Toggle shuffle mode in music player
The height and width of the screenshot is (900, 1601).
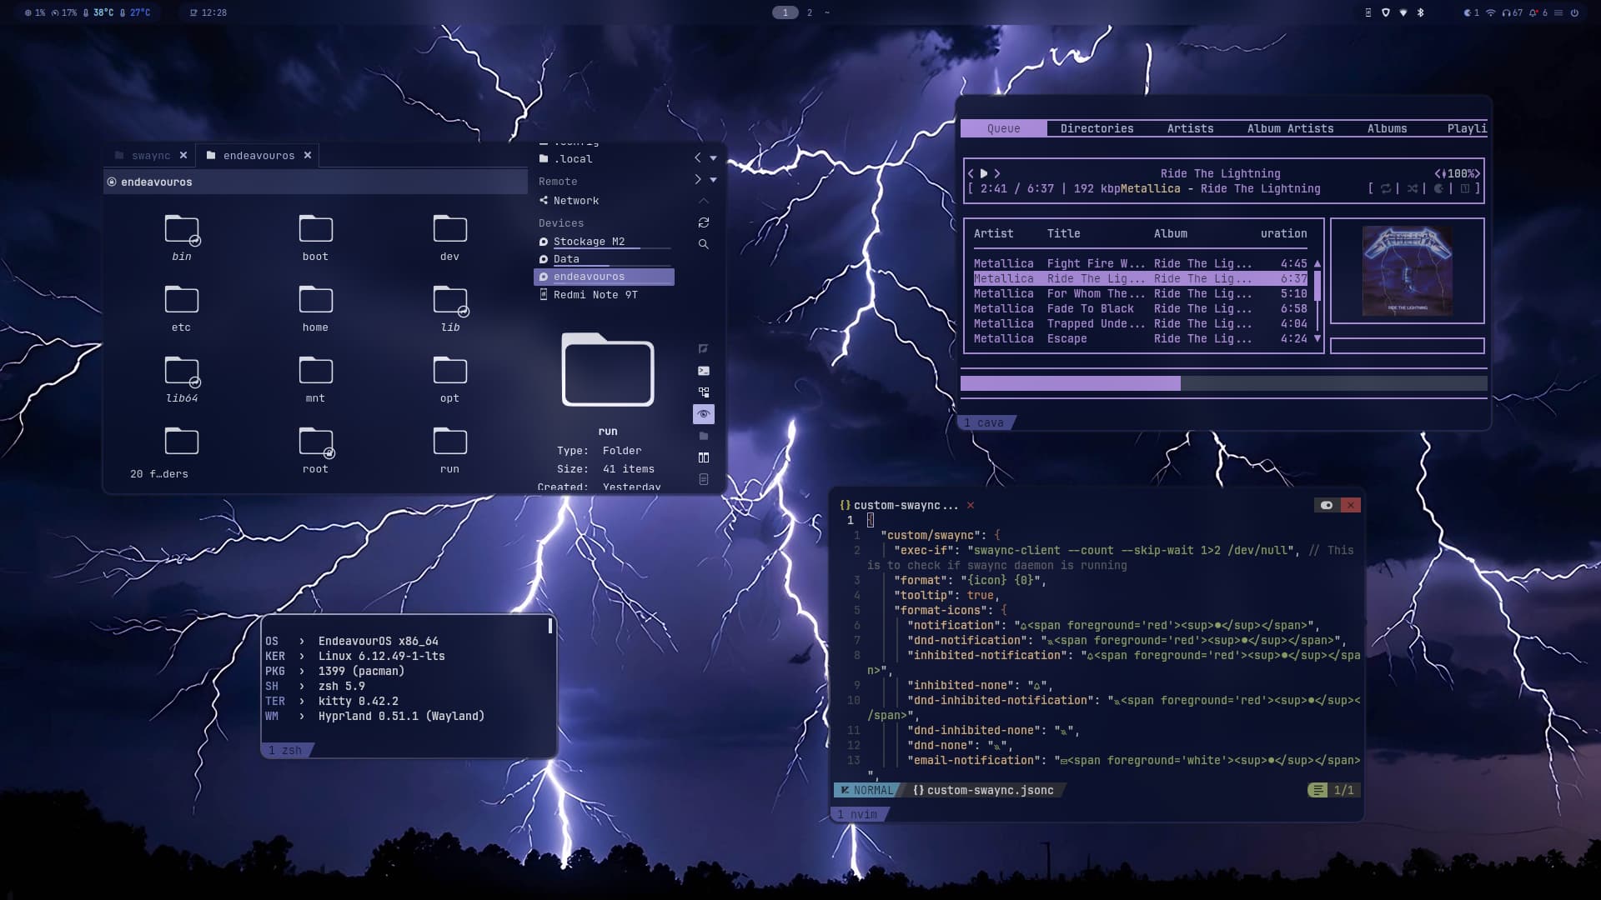pyautogui.click(x=1413, y=188)
